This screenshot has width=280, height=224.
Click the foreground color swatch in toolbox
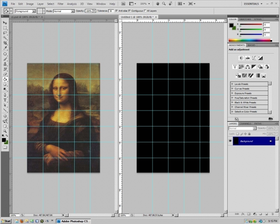[4, 140]
